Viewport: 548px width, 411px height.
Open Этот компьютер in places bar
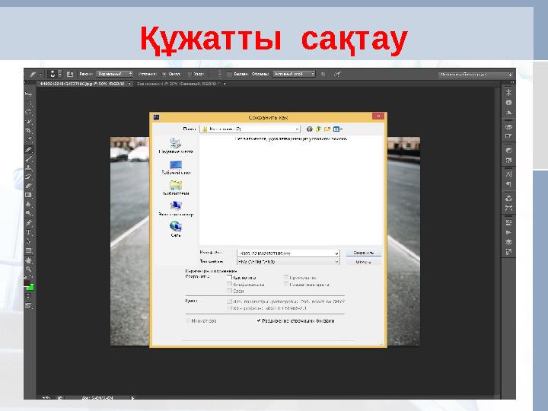click(x=176, y=209)
